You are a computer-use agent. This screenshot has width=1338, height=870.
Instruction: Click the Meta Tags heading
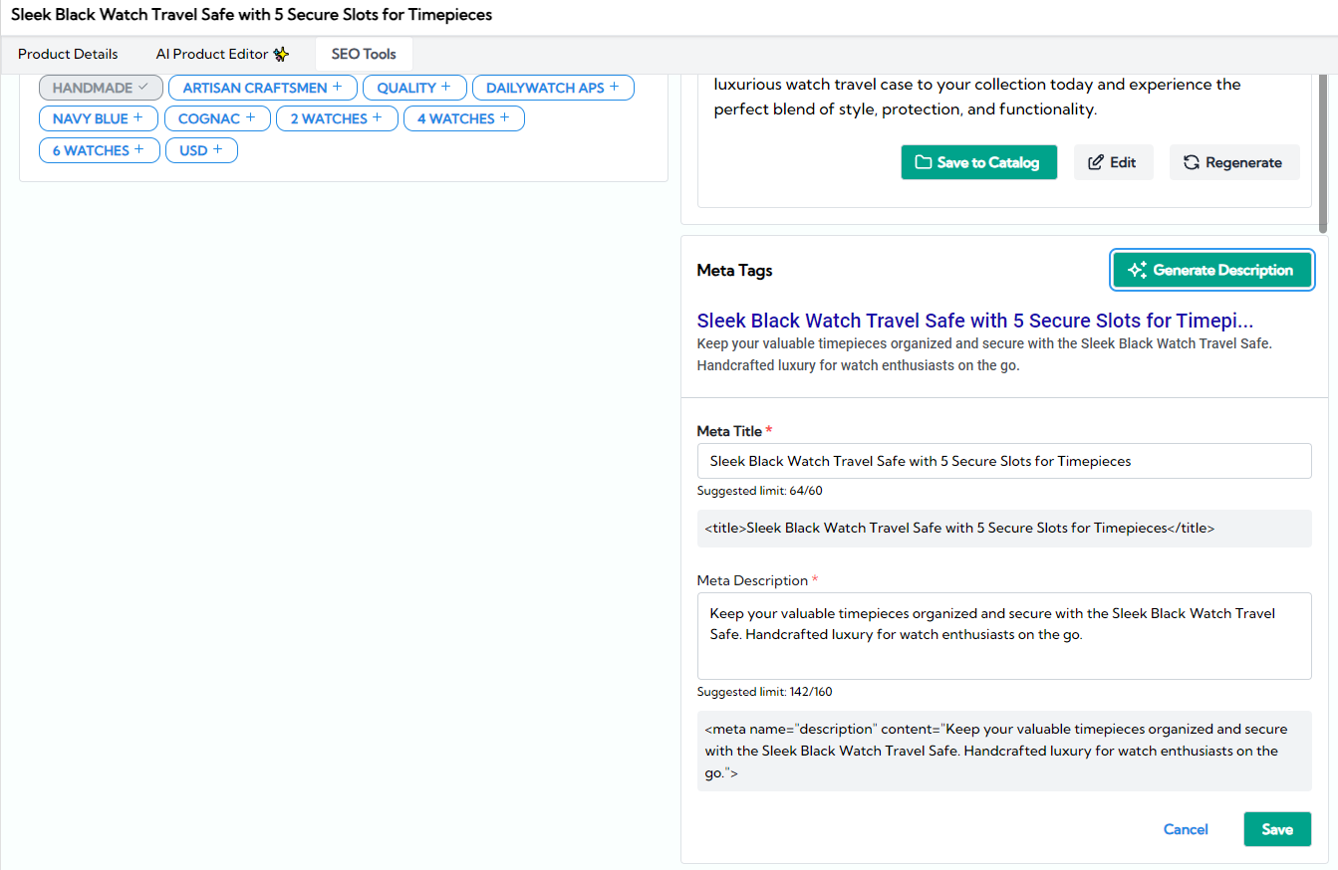[x=734, y=270]
